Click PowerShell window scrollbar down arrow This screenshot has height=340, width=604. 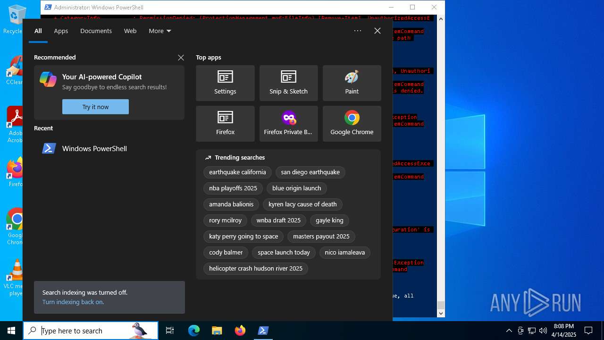click(441, 313)
